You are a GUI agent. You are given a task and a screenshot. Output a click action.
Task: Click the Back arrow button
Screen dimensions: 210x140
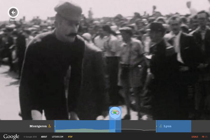[x=13, y=12]
